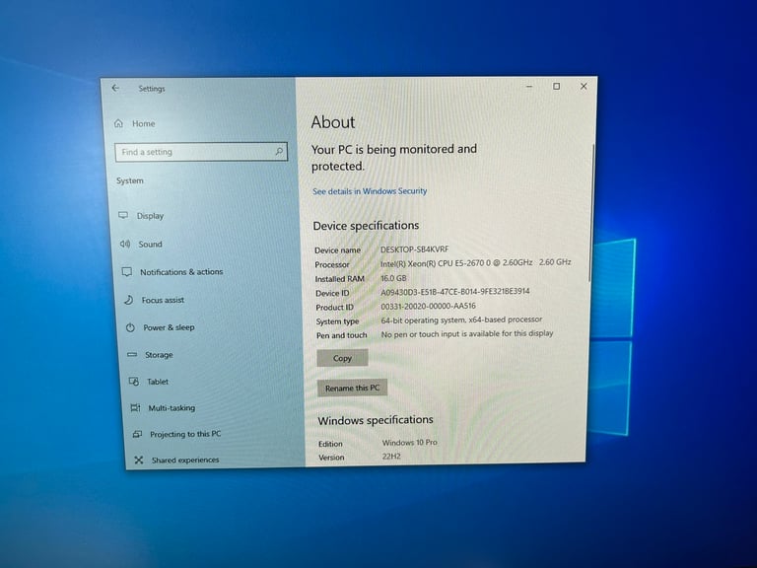Select the Tablet icon
The width and height of the screenshot is (757, 568).
[134, 382]
